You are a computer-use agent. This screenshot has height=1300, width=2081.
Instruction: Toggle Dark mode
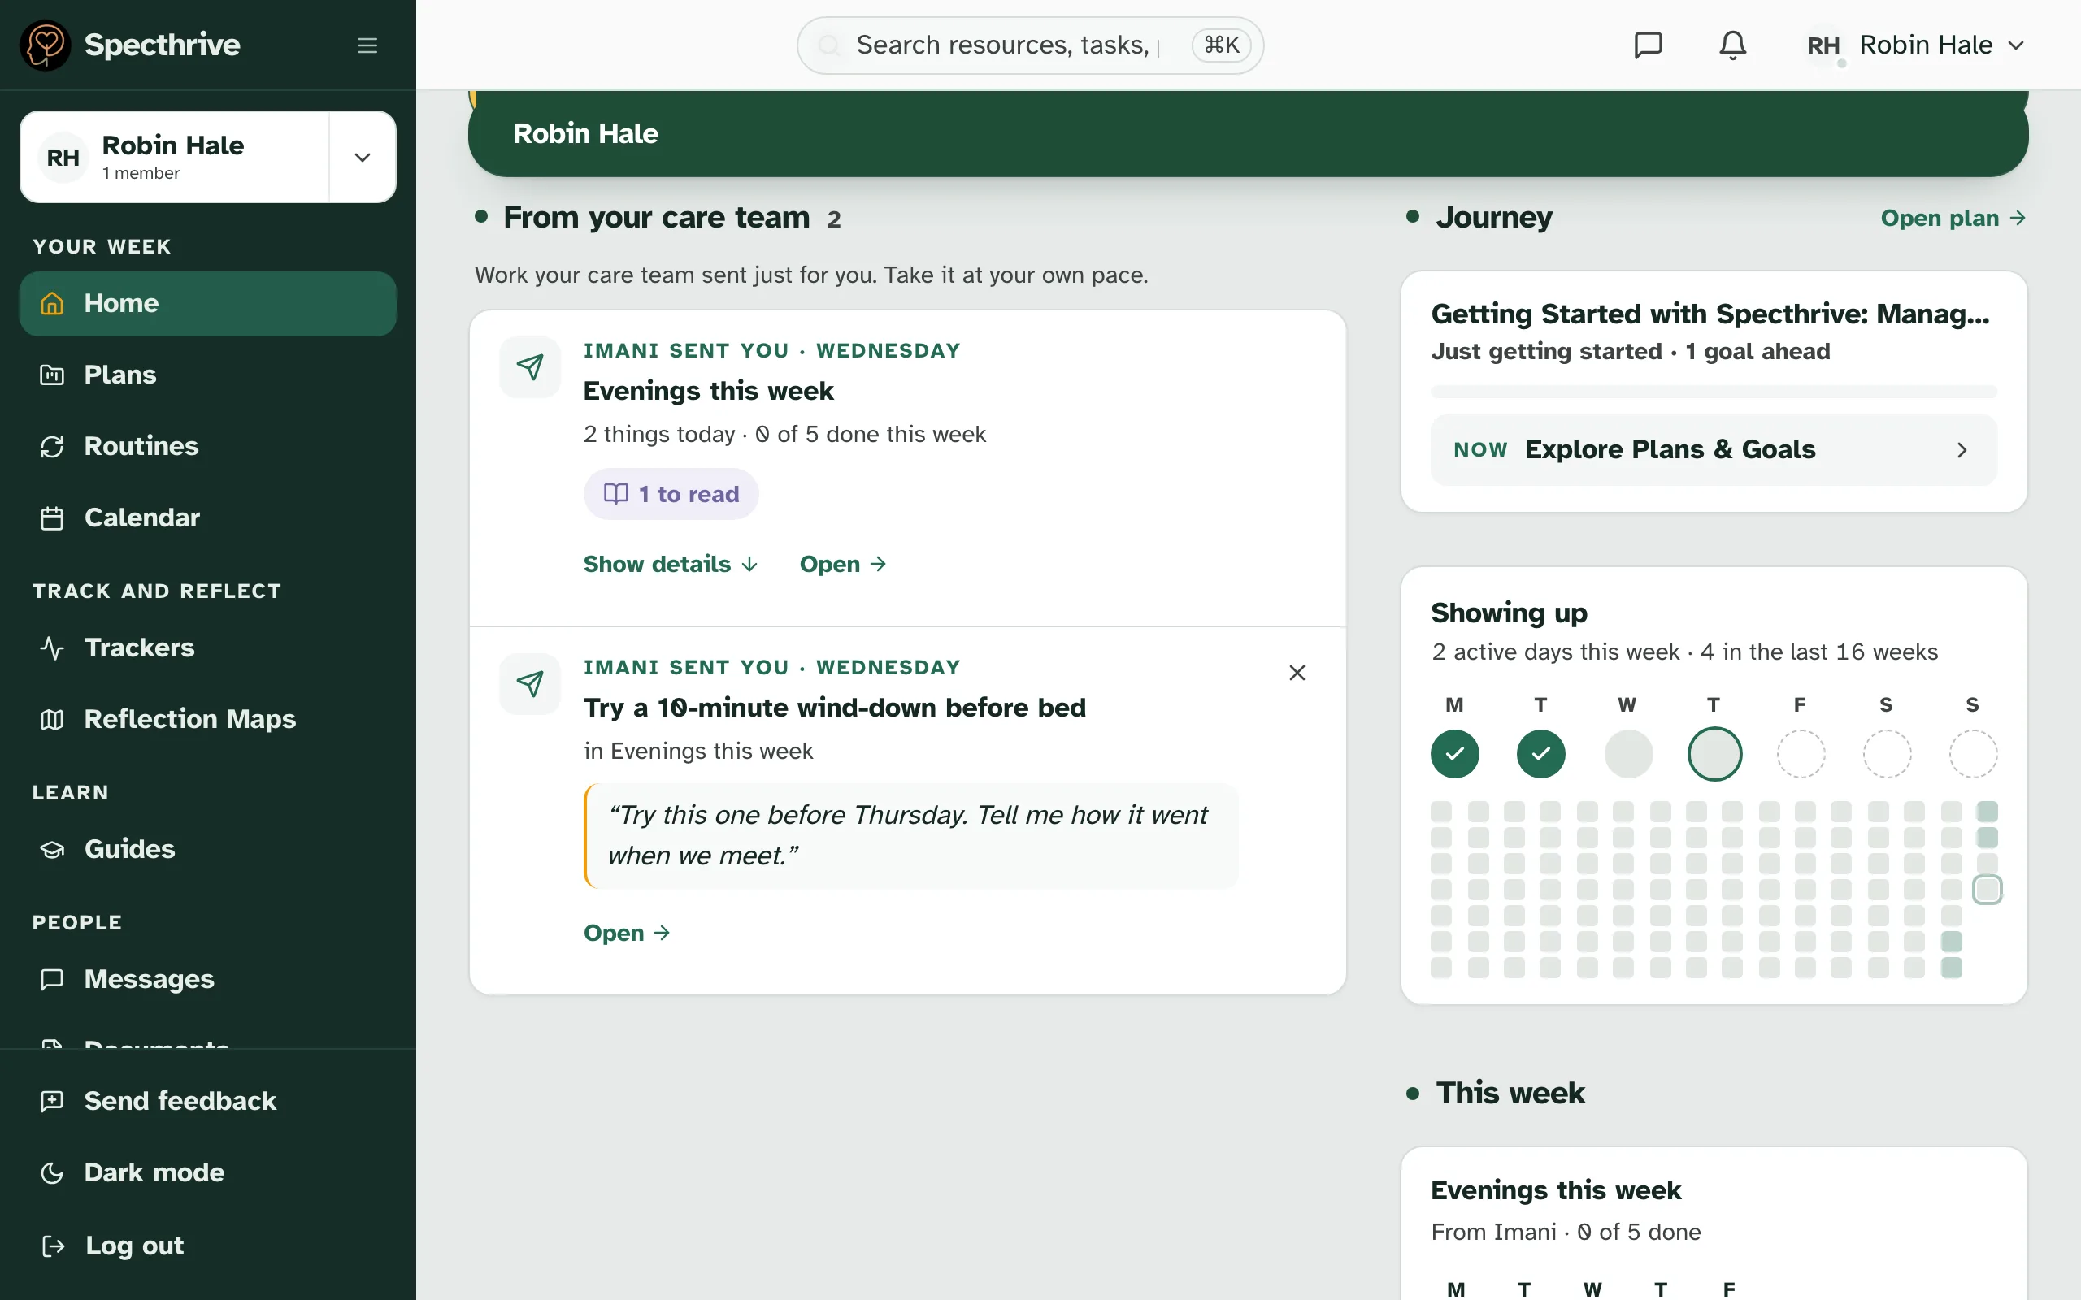coord(208,1172)
